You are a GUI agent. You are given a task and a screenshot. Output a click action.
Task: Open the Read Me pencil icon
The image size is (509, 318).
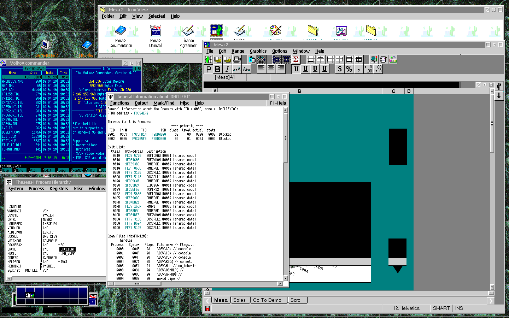click(x=240, y=31)
